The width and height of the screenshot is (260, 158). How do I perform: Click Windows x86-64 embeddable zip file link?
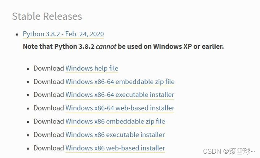[x=120, y=82]
